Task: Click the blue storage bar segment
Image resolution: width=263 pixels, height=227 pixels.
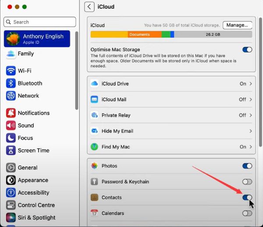Action: (172, 35)
